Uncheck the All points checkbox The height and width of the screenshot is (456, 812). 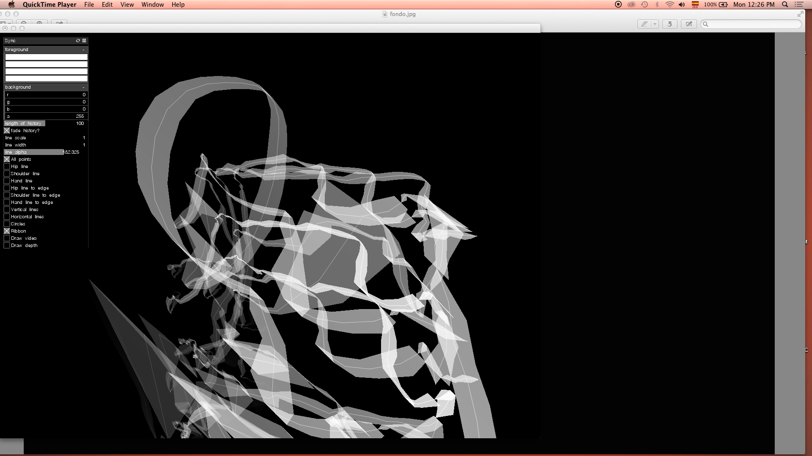[x=7, y=159]
